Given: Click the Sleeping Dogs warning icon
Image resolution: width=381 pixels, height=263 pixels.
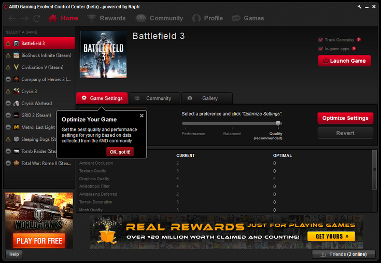Looking at the screenshot, I should pyautogui.click(x=8, y=139).
